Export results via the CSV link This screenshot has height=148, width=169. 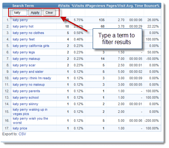pos(22,134)
